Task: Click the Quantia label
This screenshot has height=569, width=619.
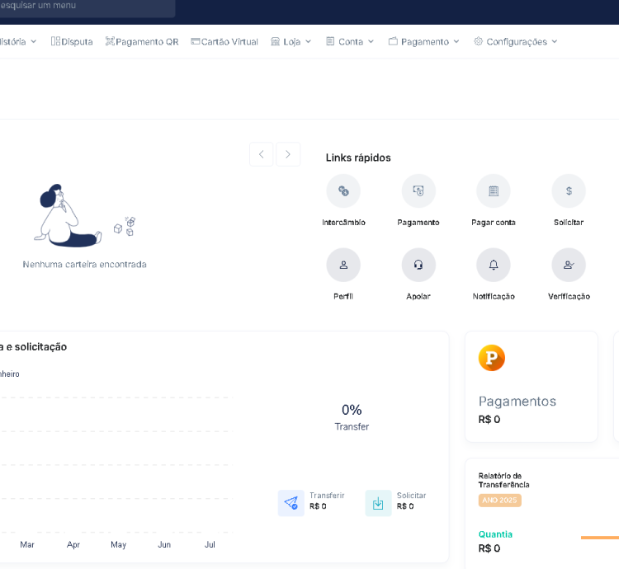Action: (495, 534)
